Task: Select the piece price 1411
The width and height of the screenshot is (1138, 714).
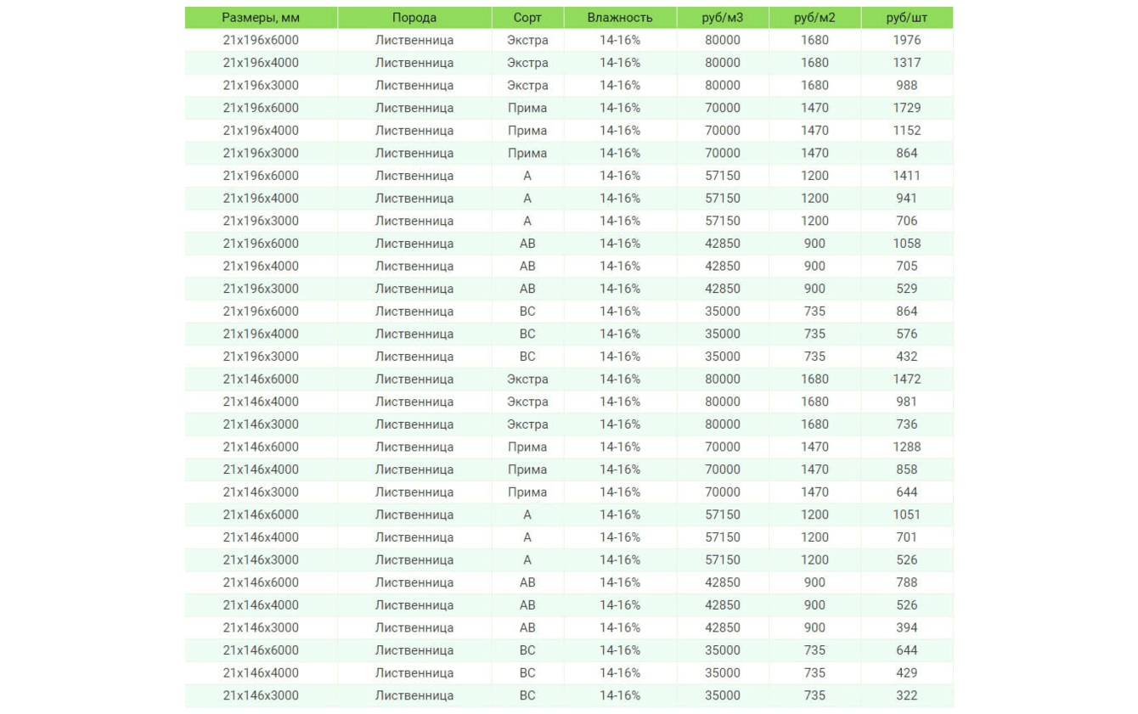Action: tap(906, 176)
